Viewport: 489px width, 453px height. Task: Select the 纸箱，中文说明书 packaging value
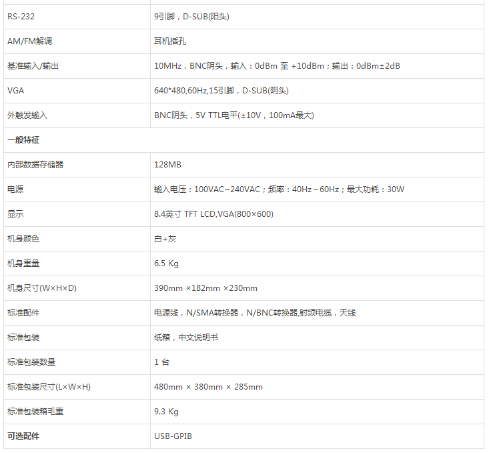coord(185,338)
